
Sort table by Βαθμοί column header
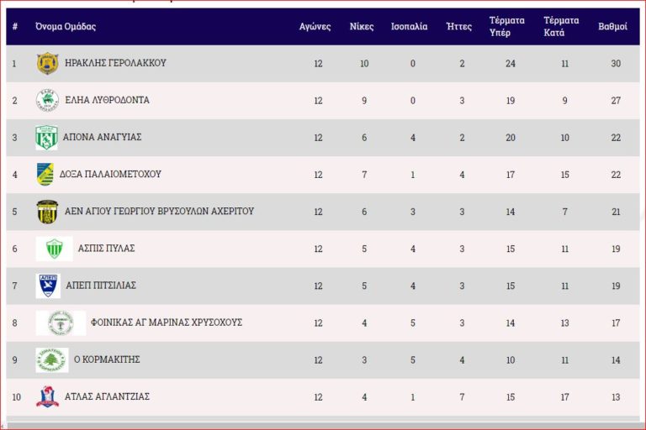pyautogui.click(x=612, y=27)
